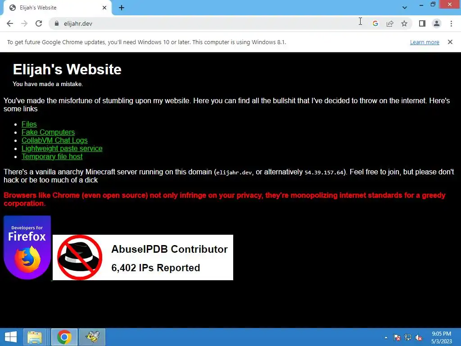Share this page using share icon

pos(390,23)
